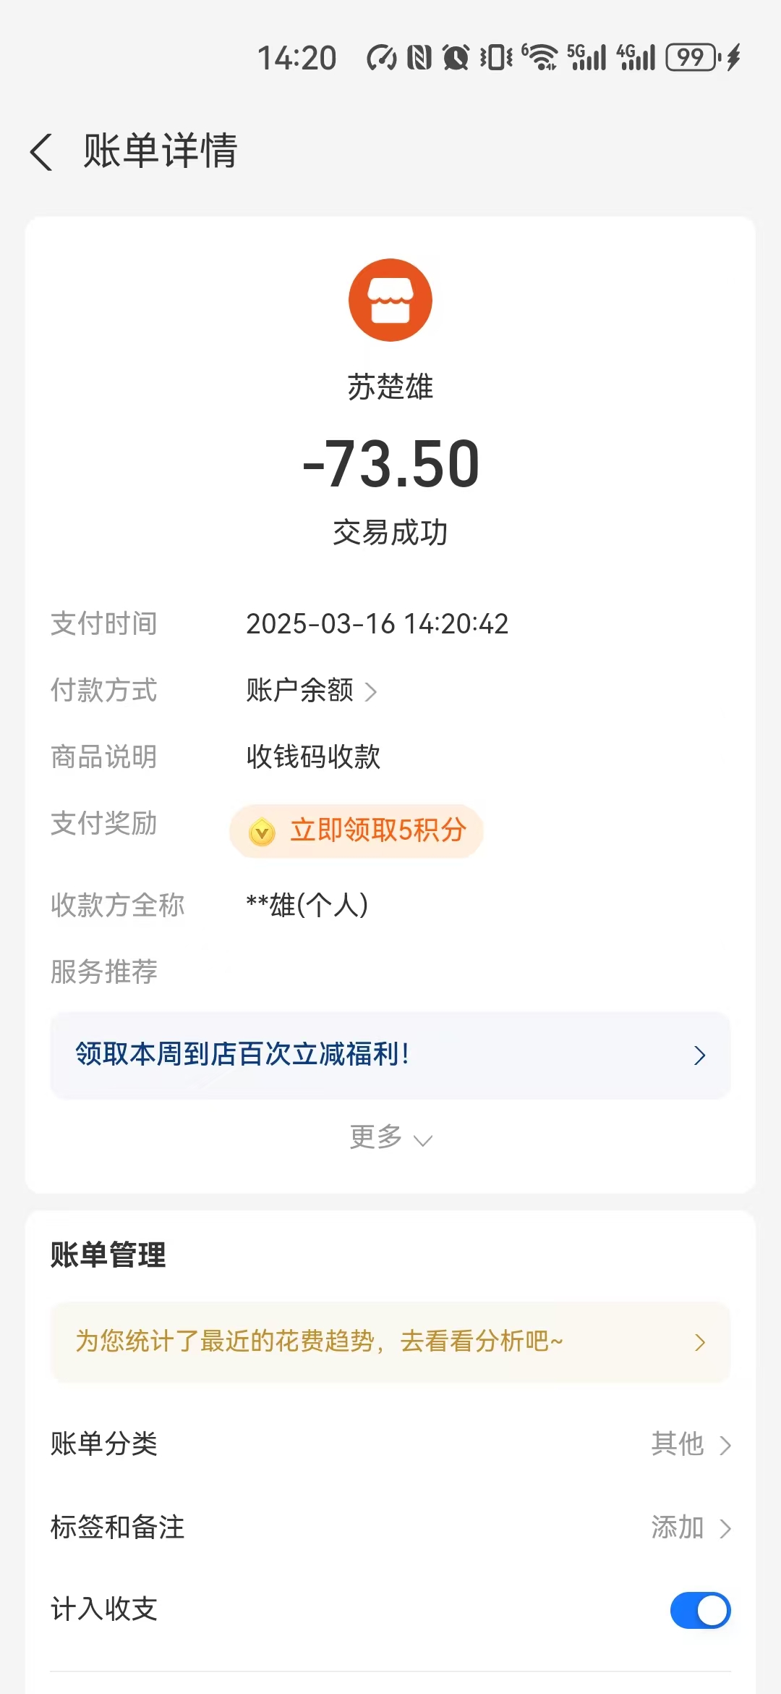Toggle the 计入收支 switch off
The width and height of the screenshot is (781, 1694).
click(700, 1610)
